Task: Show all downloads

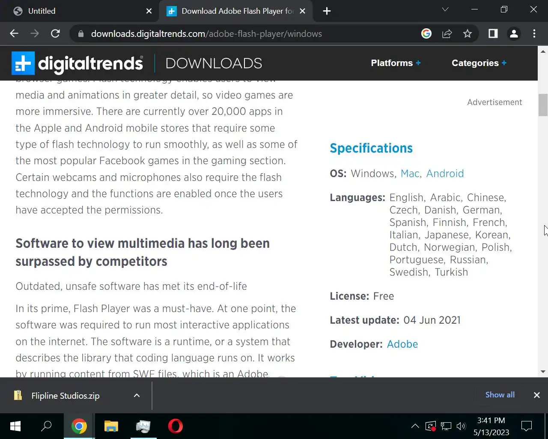Action: pos(500,395)
